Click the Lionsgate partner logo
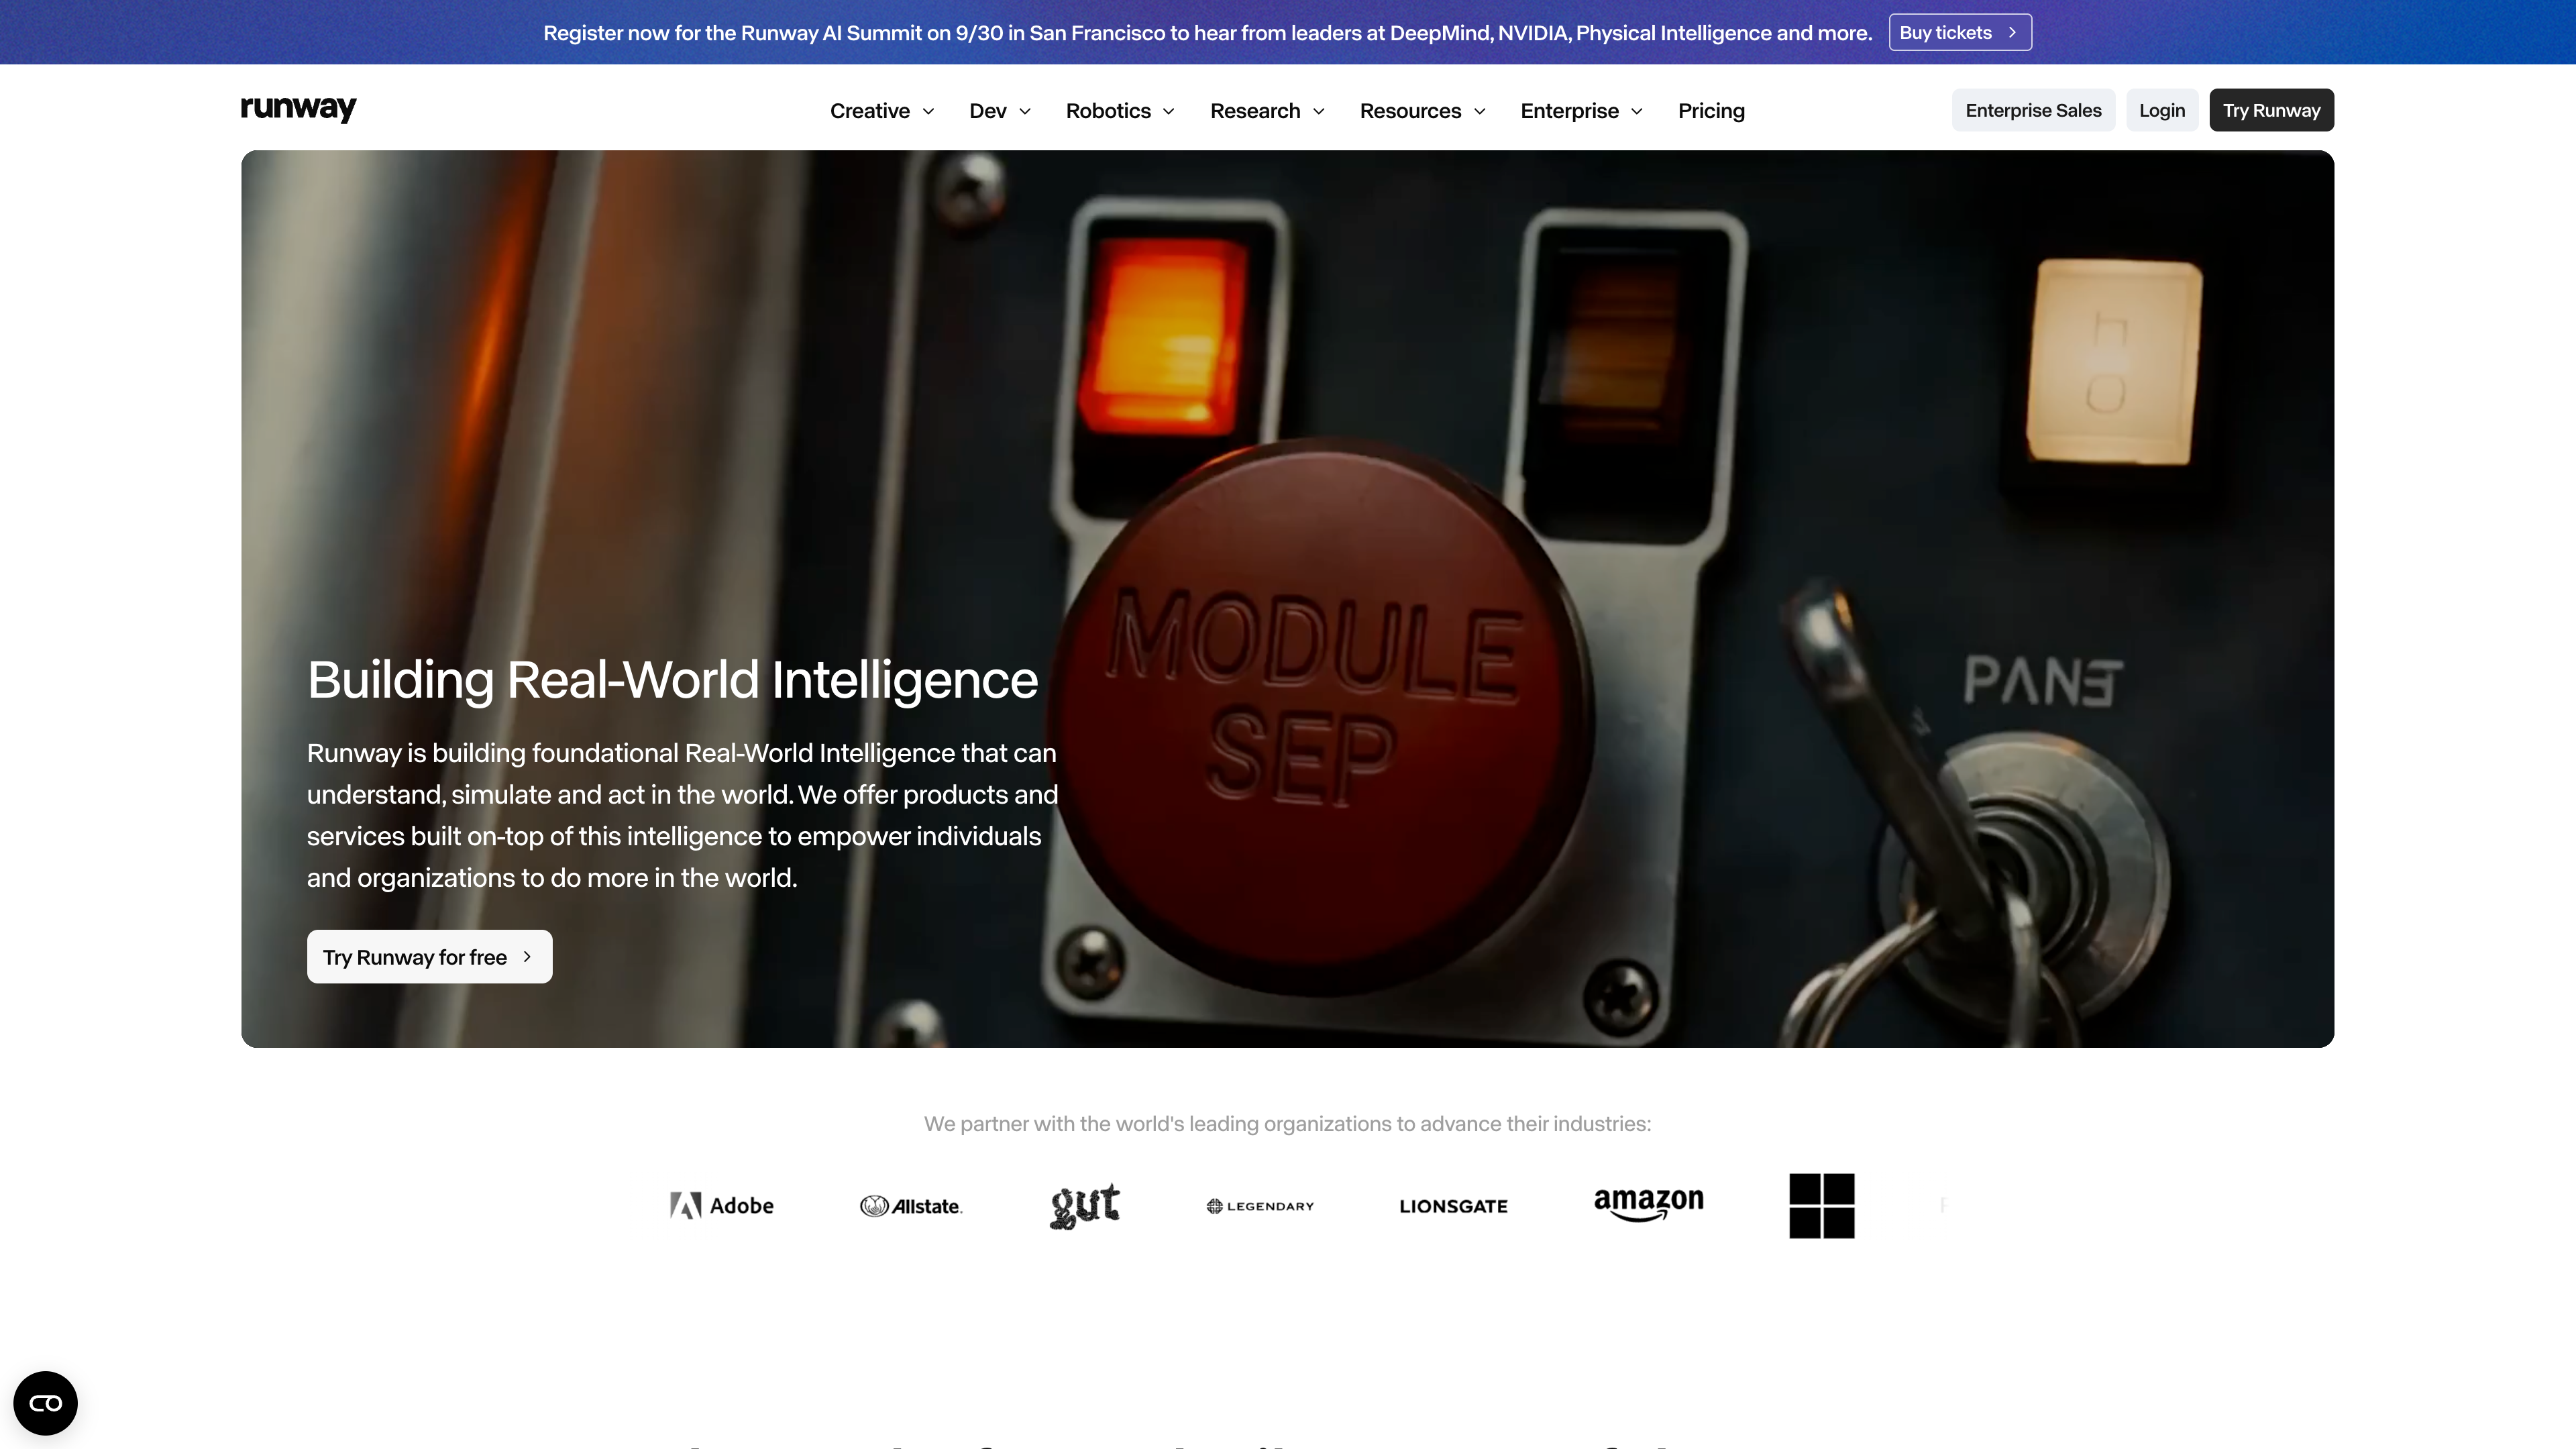 pos(1453,1206)
